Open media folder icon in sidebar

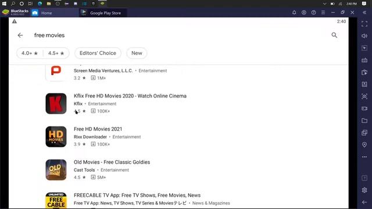[x=364, y=121]
